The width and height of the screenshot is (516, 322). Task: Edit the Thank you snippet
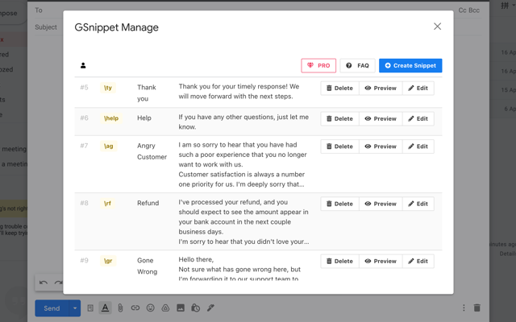418,88
